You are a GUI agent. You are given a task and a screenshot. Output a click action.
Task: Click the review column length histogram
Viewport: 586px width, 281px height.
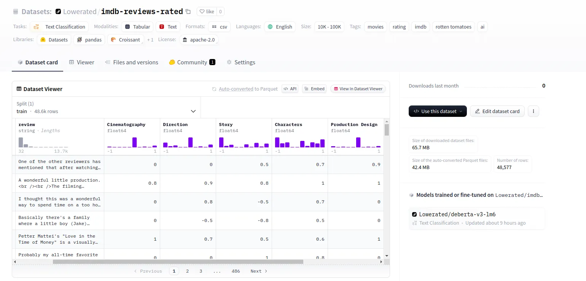[x=43, y=142]
